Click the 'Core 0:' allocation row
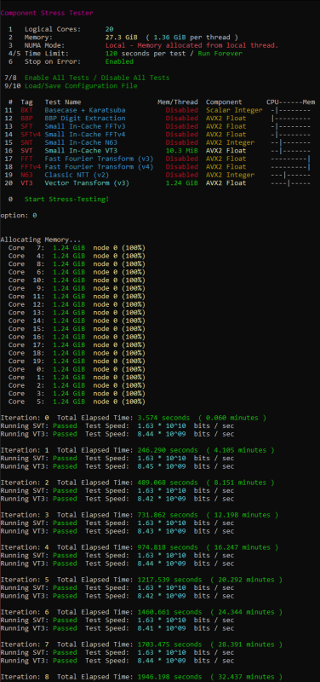 (x=77, y=369)
